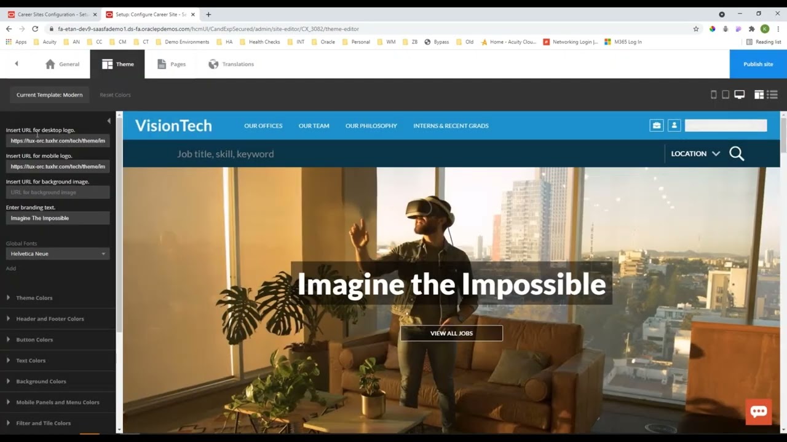Edit the branding text field
The height and width of the screenshot is (442, 787).
(x=58, y=218)
